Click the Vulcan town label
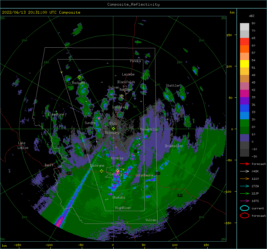Image resolution: width=267 pixels, height=249 pixels. [x=151, y=220]
